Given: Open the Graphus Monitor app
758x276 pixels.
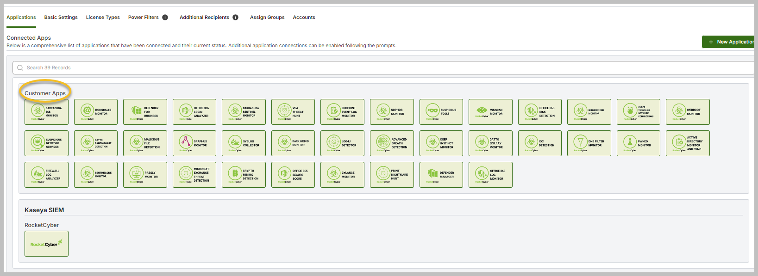Looking at the screenshot, I should coord(194,143).
